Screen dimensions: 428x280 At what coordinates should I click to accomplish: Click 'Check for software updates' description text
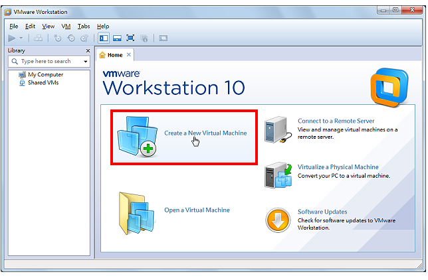point(346,224)
